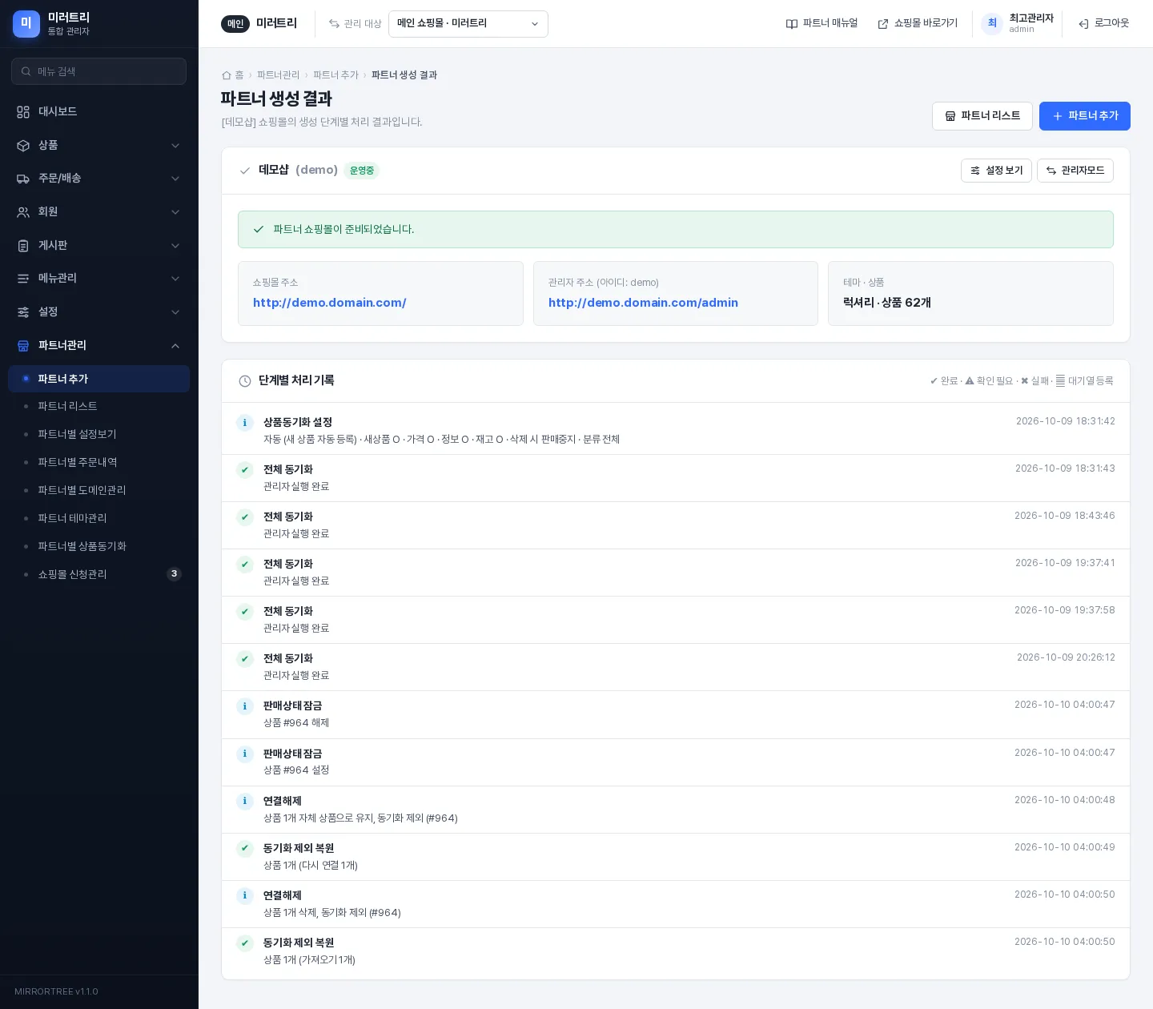1153x1009 pixels.
Task: Open the http://demo.domain.com/admin link
Action: click(643, 303)
